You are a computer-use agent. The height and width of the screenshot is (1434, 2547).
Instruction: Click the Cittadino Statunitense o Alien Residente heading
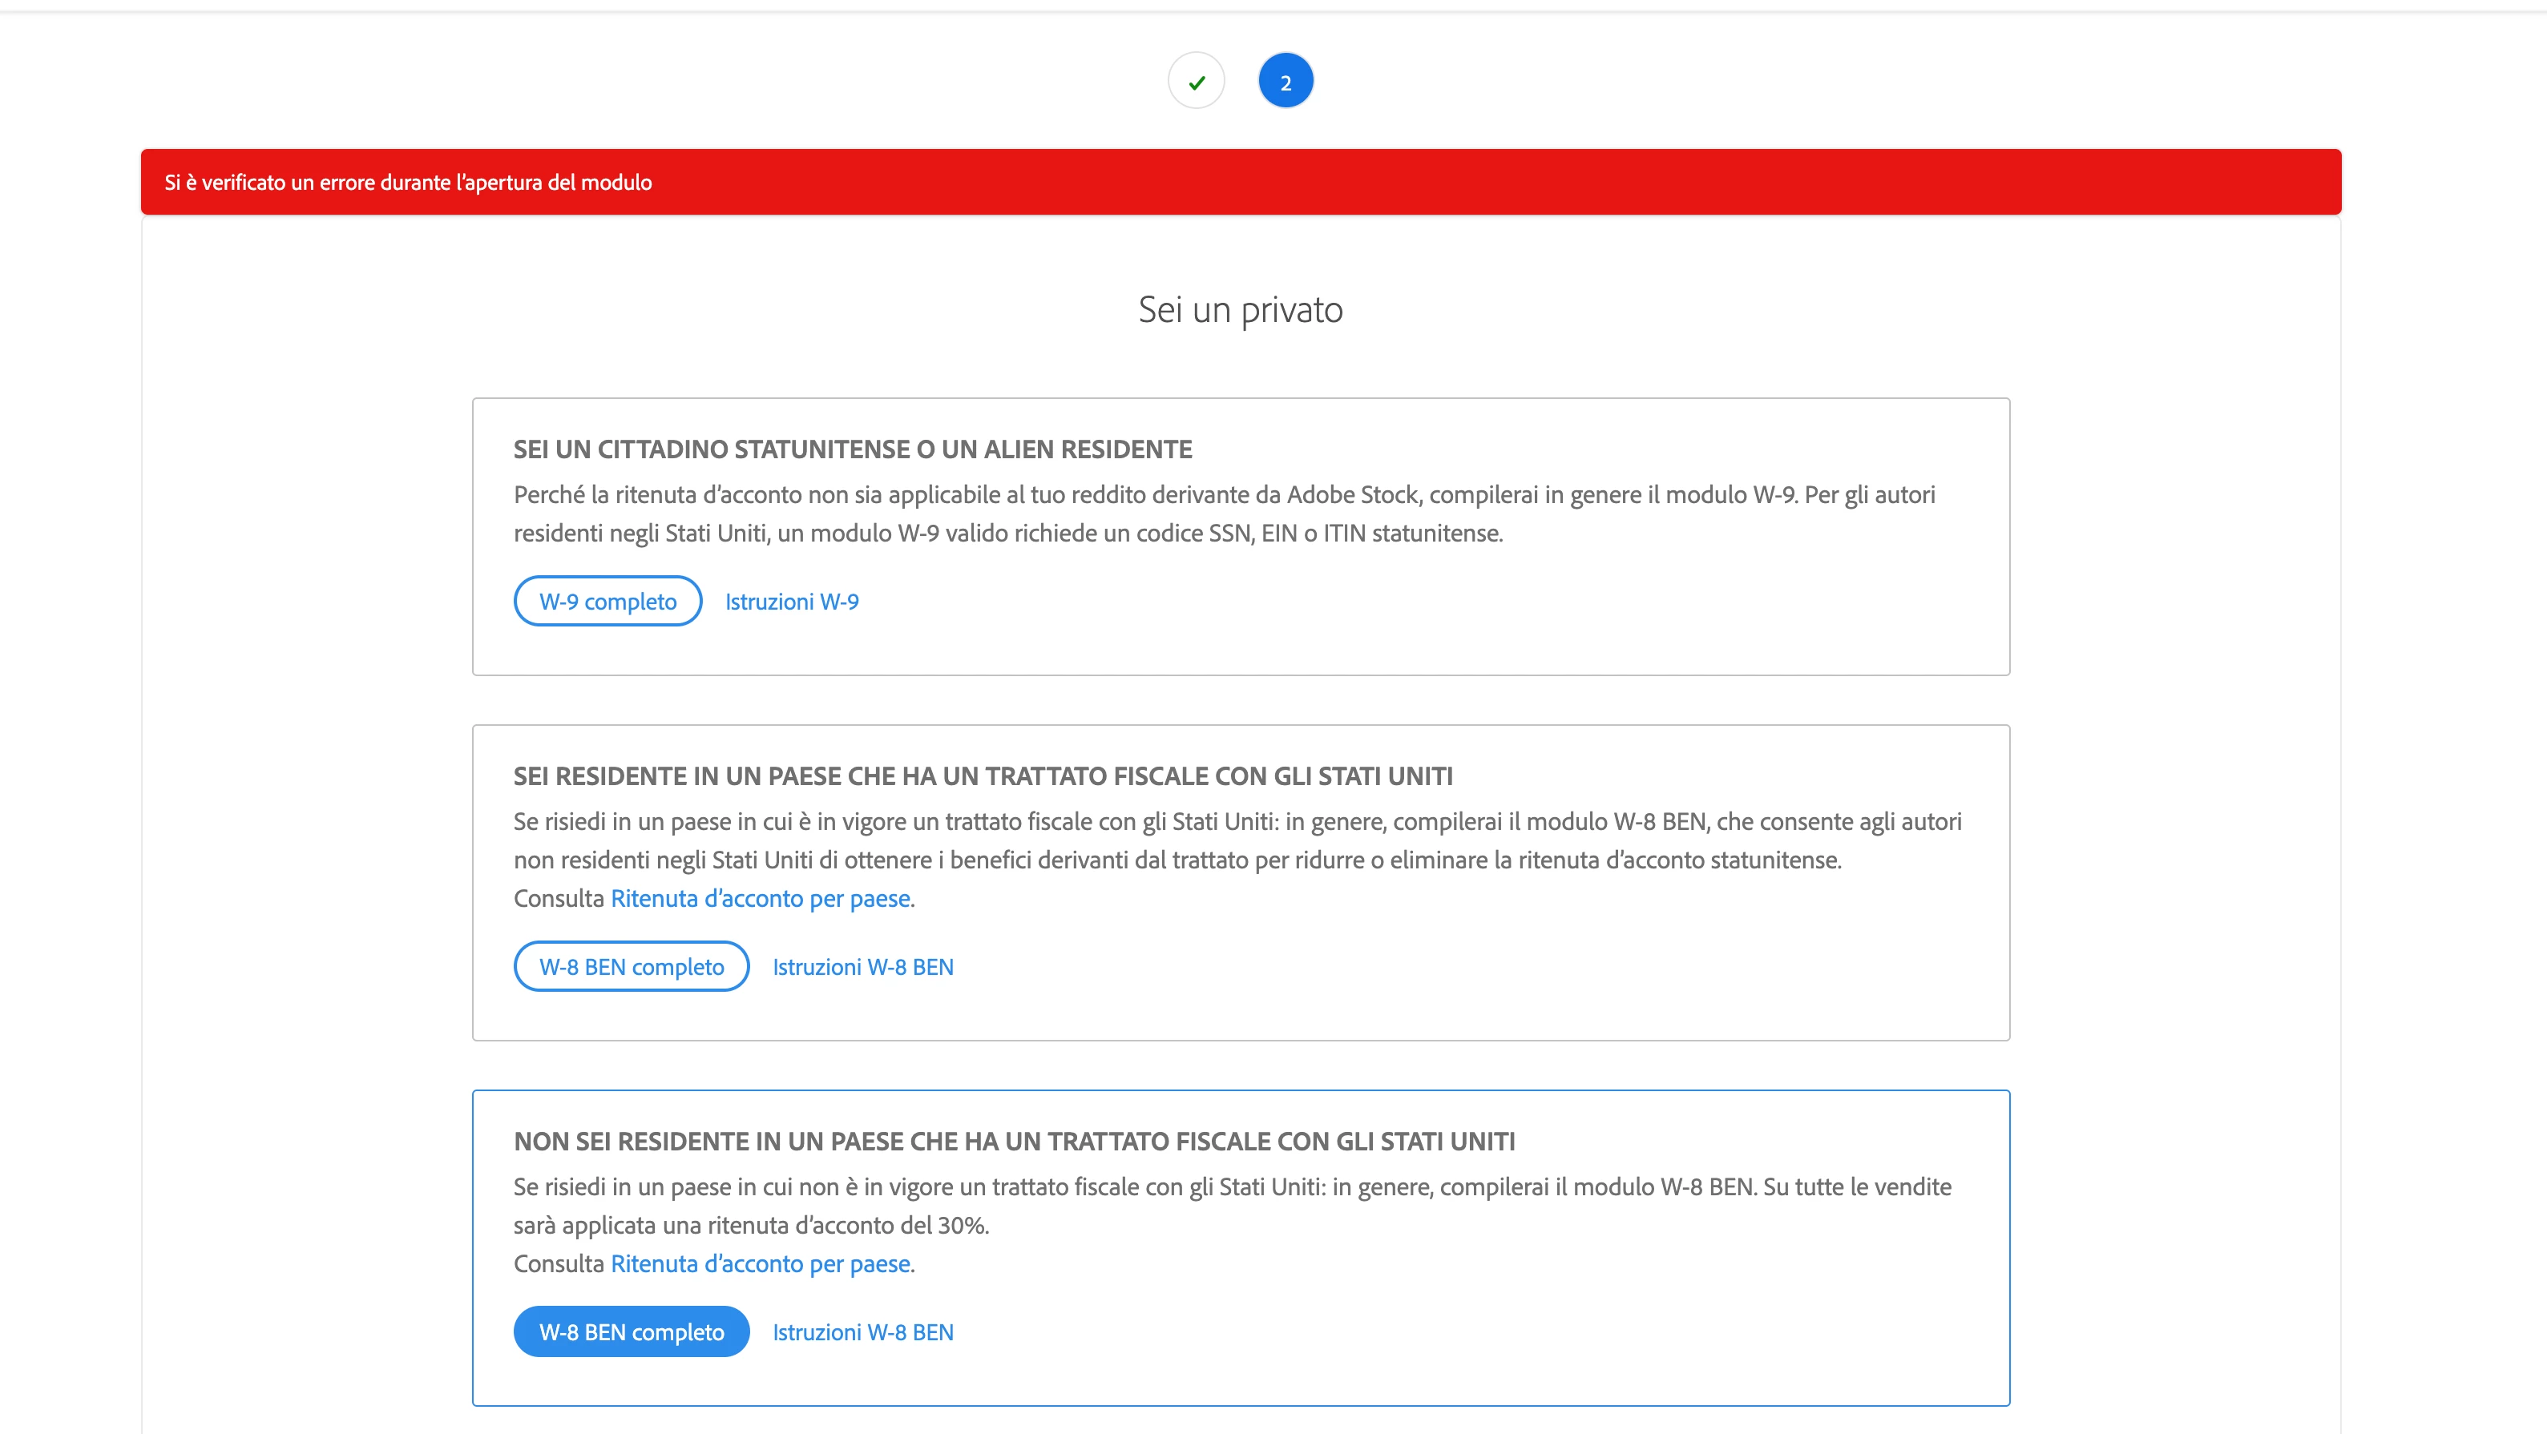852,449
